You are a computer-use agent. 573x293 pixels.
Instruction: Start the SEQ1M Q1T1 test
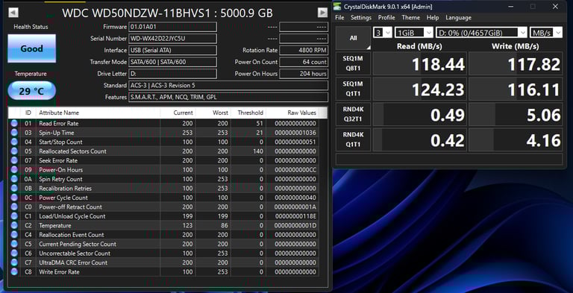click(354, 89)
